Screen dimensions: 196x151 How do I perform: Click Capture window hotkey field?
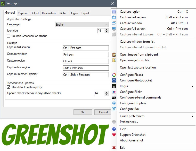[86, 55]
